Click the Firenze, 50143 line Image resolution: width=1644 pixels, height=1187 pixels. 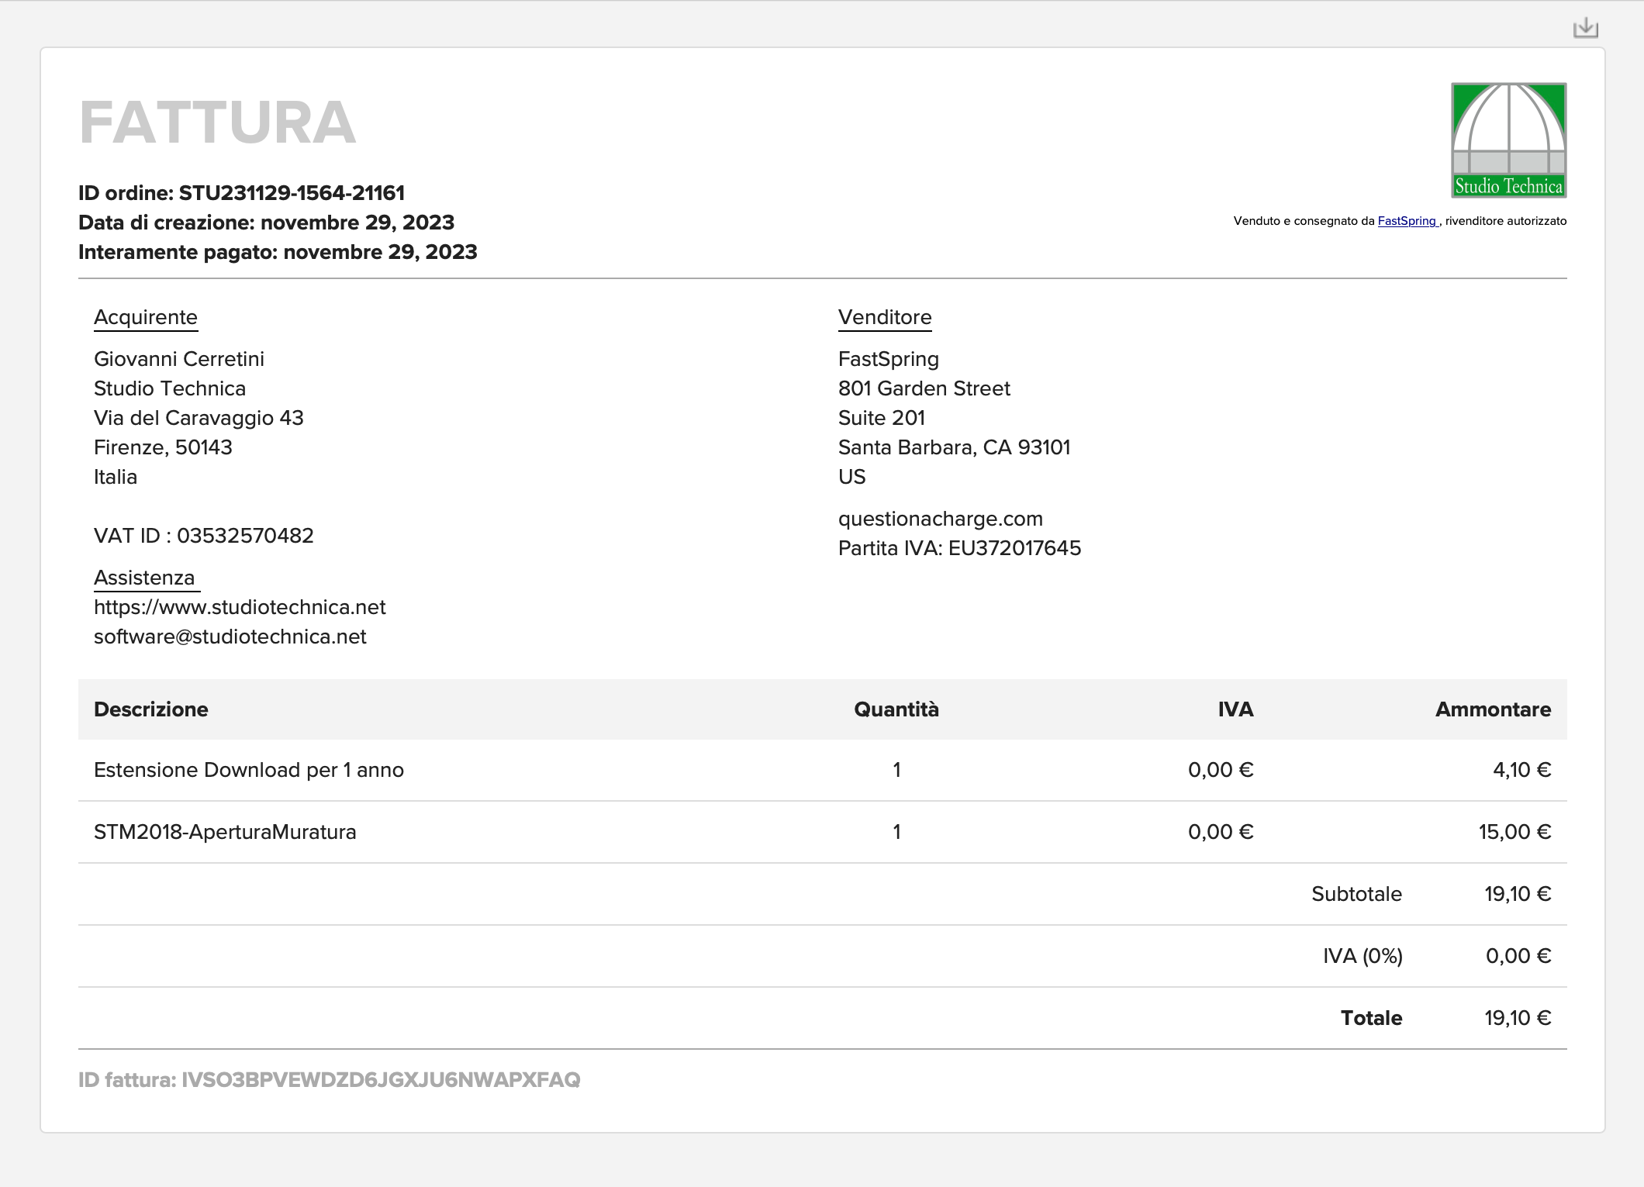click(163, 447)
